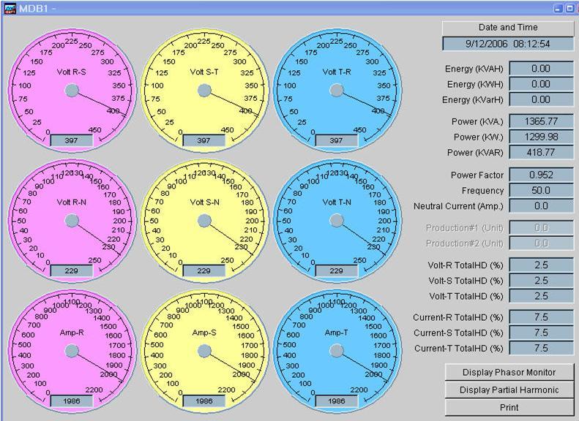Click the Amp-S yellow ammeter gauge
Screen dimensions: 579x421
tap(204, 351)
